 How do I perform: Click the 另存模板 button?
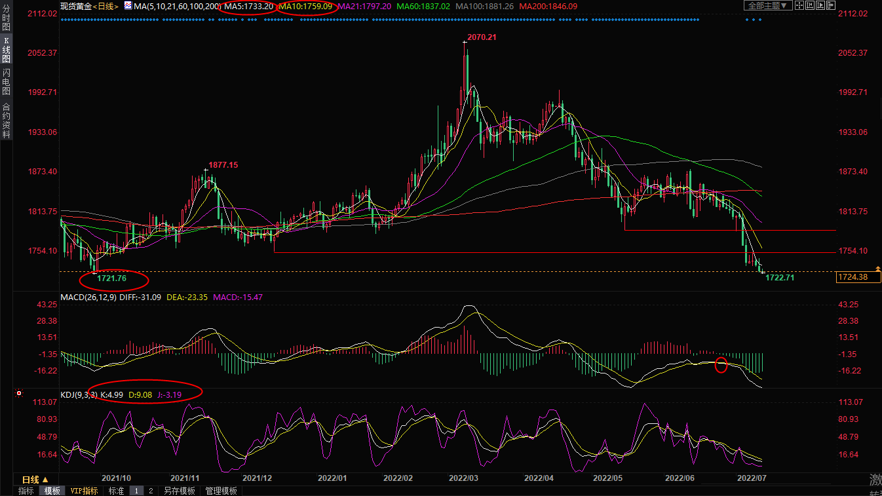click(x=180, y=491)
